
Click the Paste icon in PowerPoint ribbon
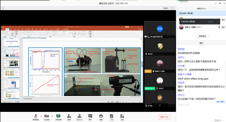click(3, 33)
